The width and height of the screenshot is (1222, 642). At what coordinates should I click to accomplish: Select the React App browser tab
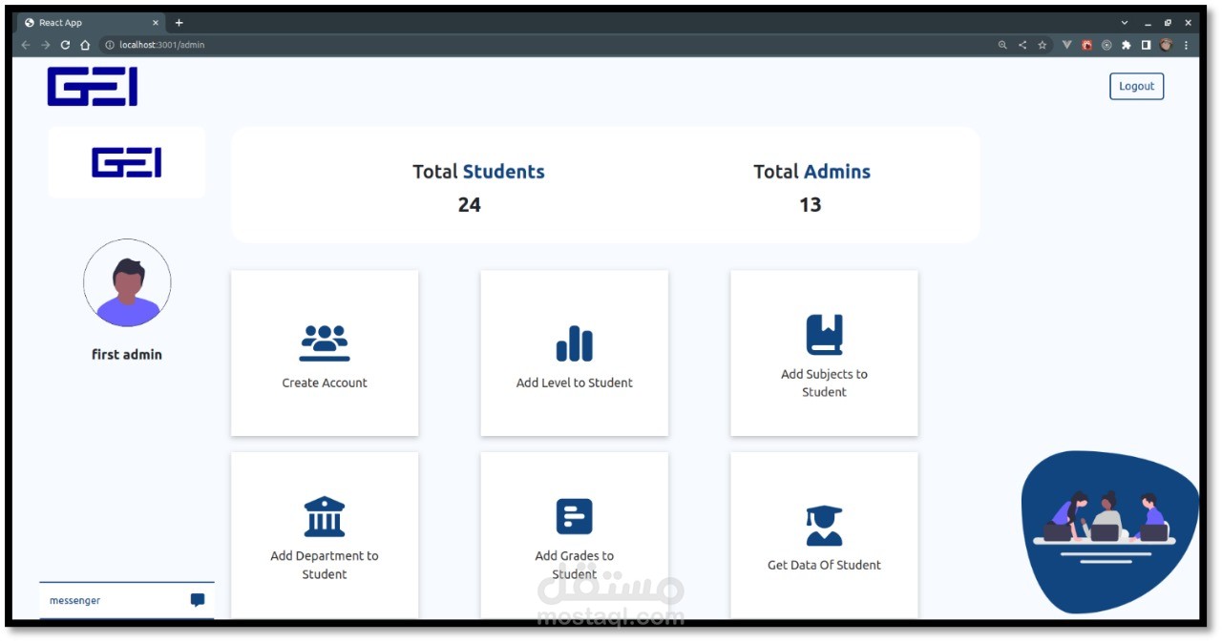pos(92,23)
